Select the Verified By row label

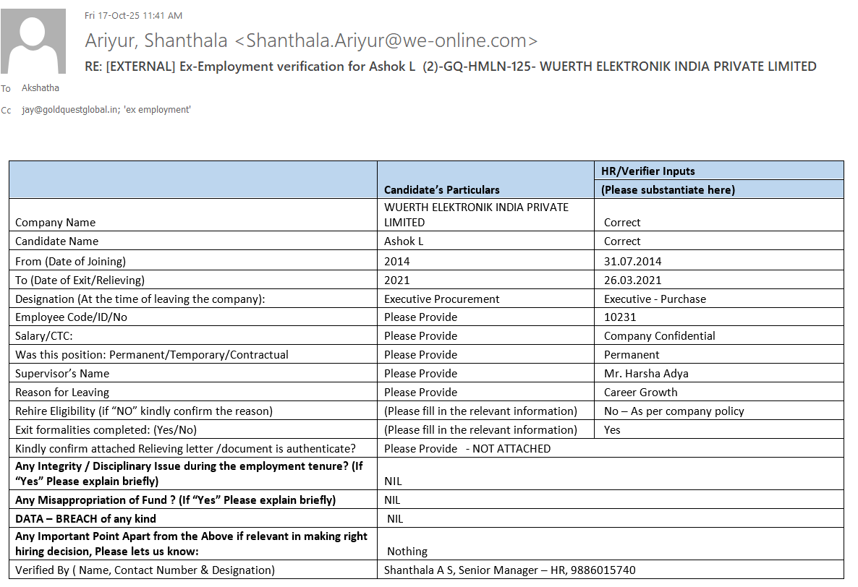click(145, 570)
